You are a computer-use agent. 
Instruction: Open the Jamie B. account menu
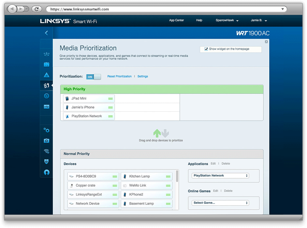tap(259, 20)
